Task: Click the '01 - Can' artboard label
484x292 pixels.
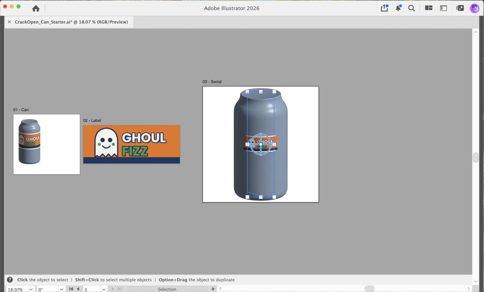Action: tap(21, 110)
